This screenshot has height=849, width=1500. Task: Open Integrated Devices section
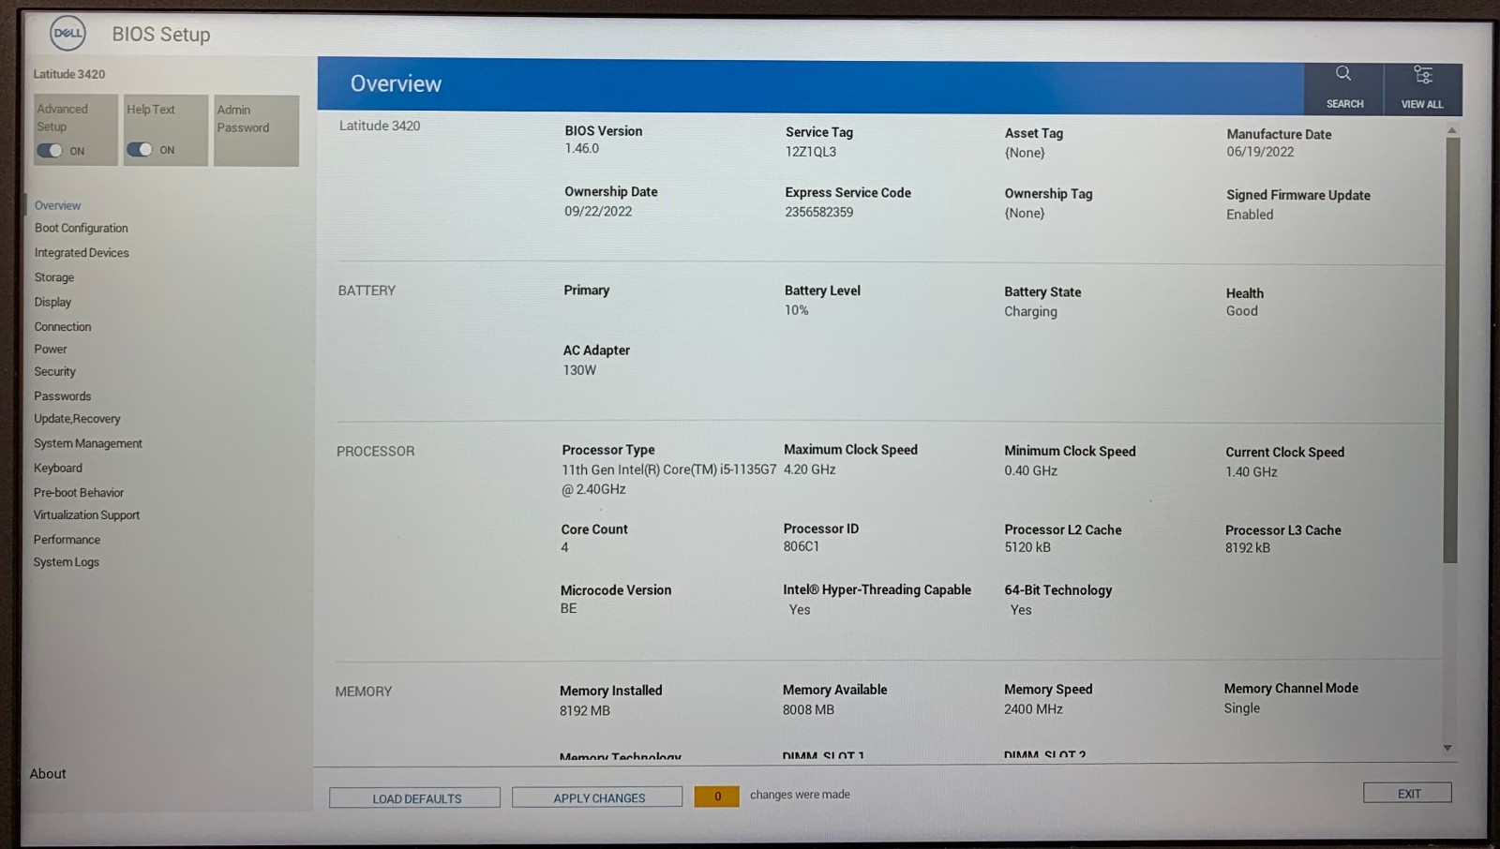[82, 253]
